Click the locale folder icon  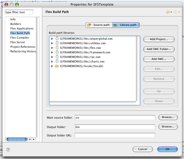57,66
